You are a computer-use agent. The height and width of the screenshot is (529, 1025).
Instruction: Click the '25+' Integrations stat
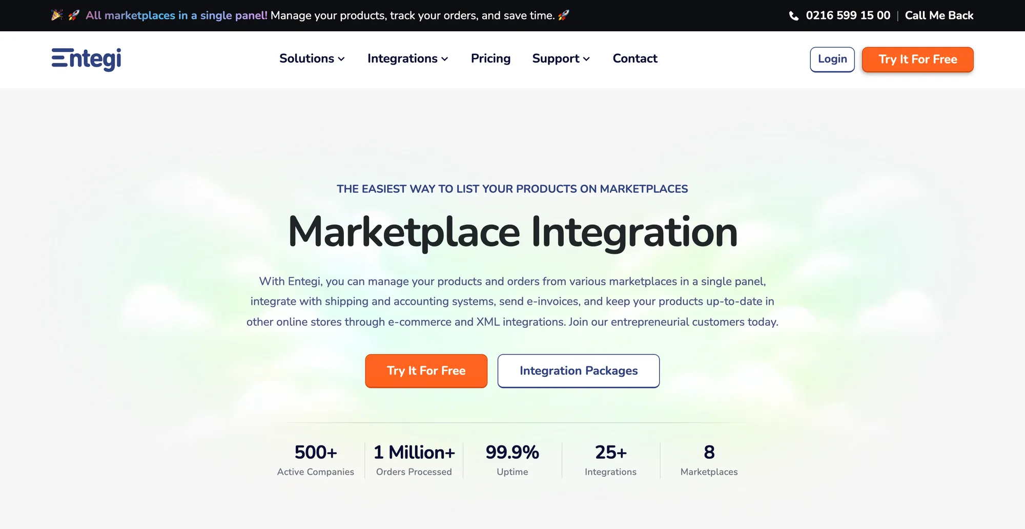tap(611, 460)
